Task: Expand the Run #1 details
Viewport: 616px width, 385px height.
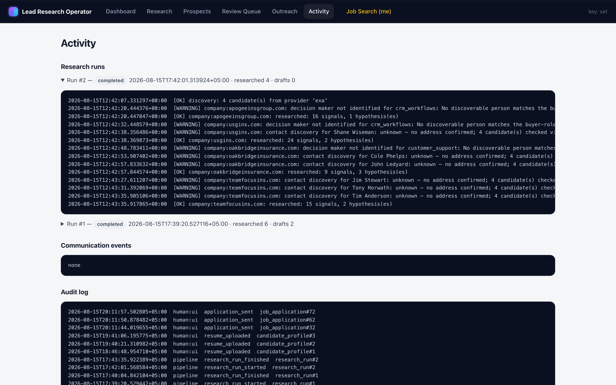Action: (62, 224)
